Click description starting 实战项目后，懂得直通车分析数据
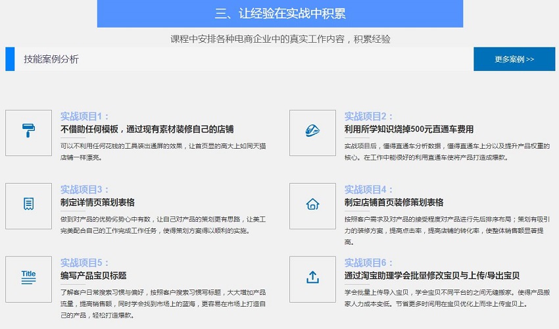The image size is (559, 329). pyautogui.click(x=447, y=151)
